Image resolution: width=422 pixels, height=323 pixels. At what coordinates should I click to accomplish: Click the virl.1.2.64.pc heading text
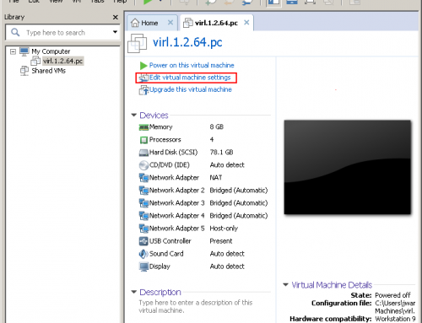point(187,42)
